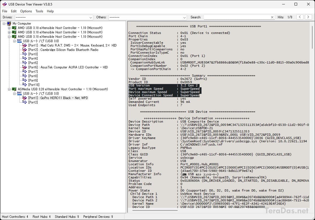The image size is (315, 220).
Task: Click the 'Port Chain : 4-1' line
Action: [157, 36]
